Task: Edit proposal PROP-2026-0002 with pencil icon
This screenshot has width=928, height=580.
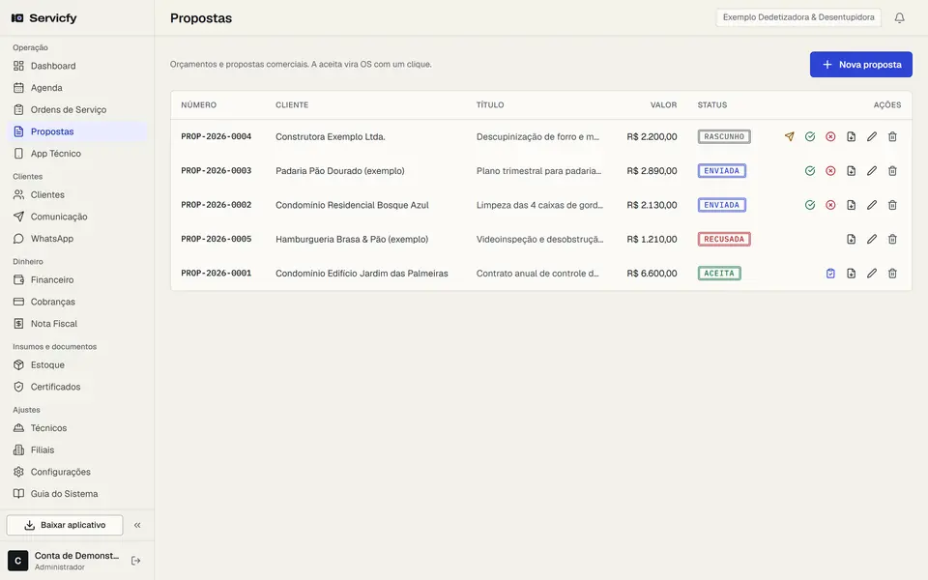Action: coord(872,205)
